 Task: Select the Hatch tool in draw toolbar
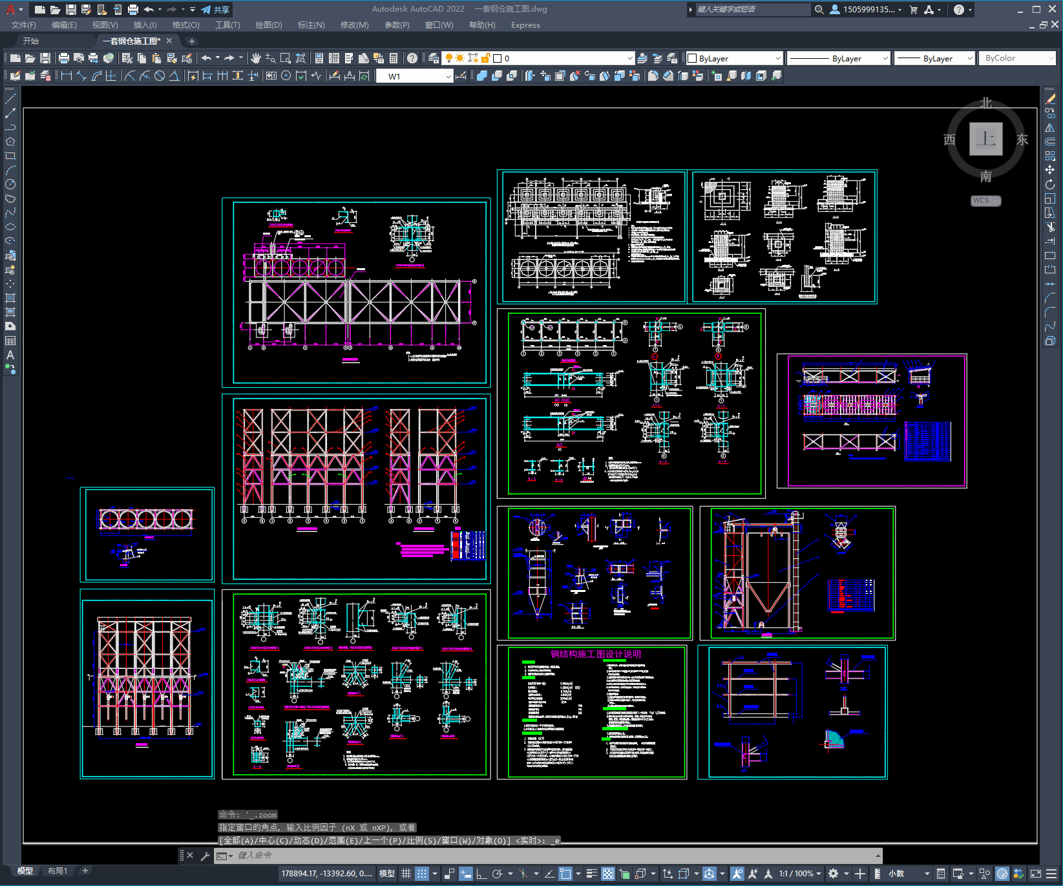pyautogui.click(x=10, y=298)
